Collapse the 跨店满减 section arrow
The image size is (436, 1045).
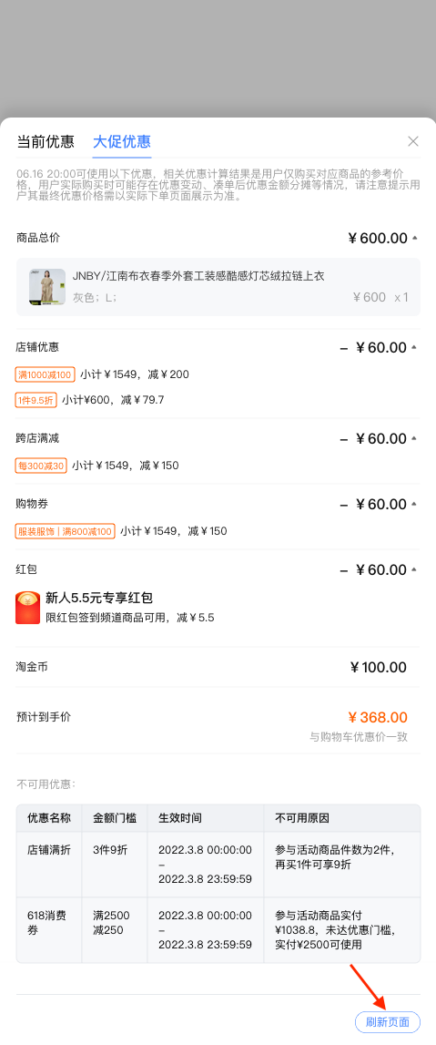pos(415,438)
